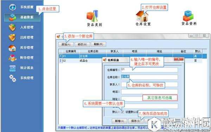Click the 货品类别 label
The height and width of the screenshot is (132, 211).
click(95, 25)
